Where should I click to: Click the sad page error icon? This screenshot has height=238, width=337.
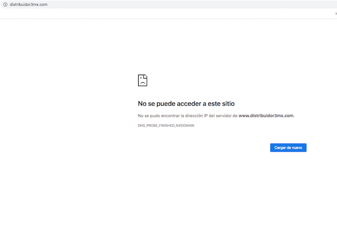click(143, 80)
